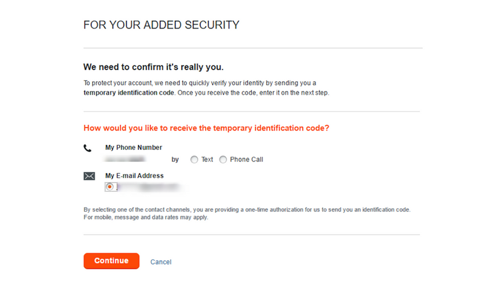Screen dimensions: 503x286
Task: Click the word "by" beside the phone number
Action: [175, 160]
